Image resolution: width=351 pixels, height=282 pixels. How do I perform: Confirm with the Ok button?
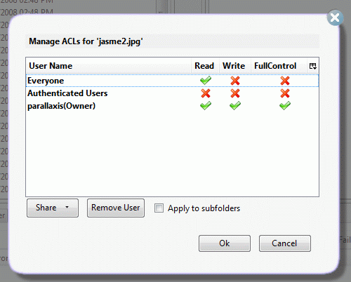click(225, 243)
